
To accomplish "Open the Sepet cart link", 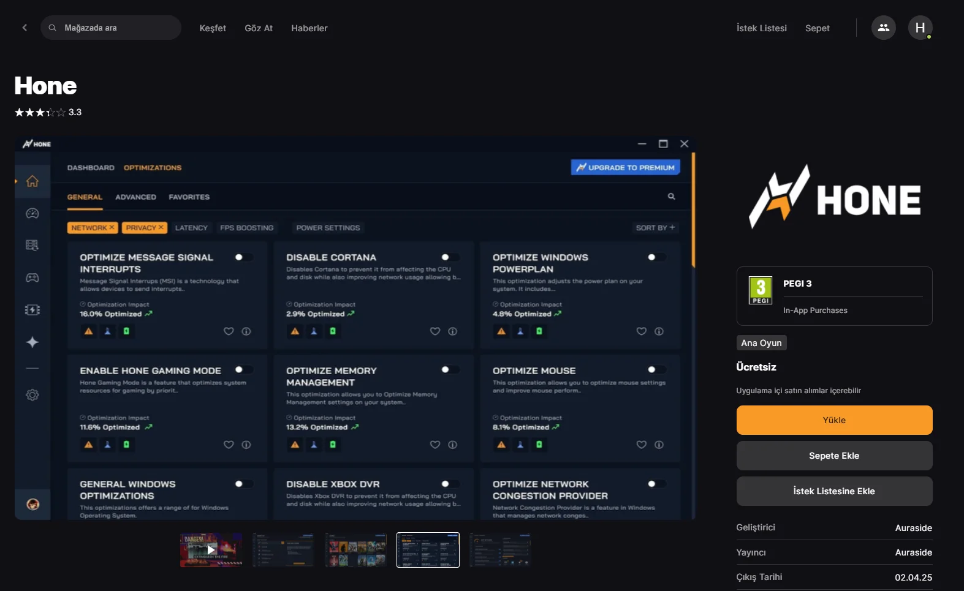I will (818, 28).
